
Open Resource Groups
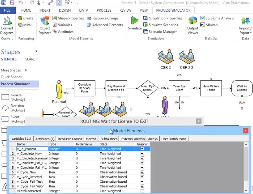[x=103, y=18]
